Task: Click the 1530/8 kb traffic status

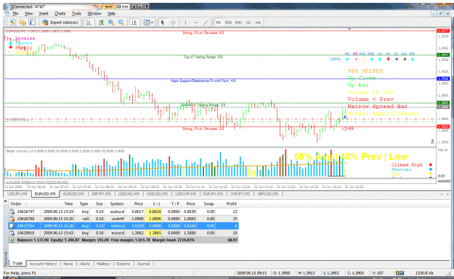Action: 424,273
